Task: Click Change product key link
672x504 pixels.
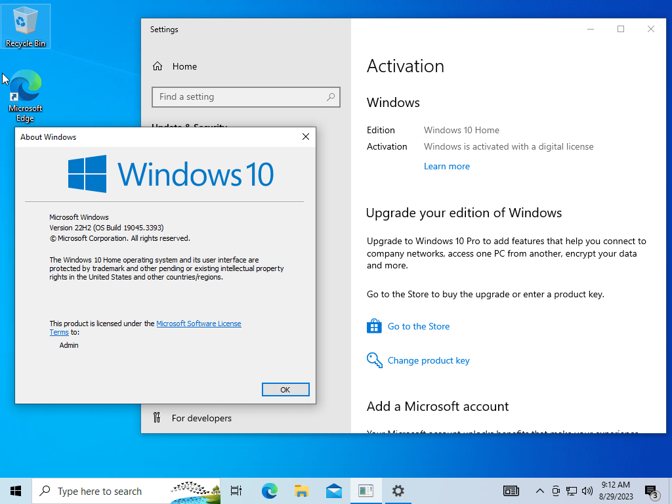Action: coord(429,360)
